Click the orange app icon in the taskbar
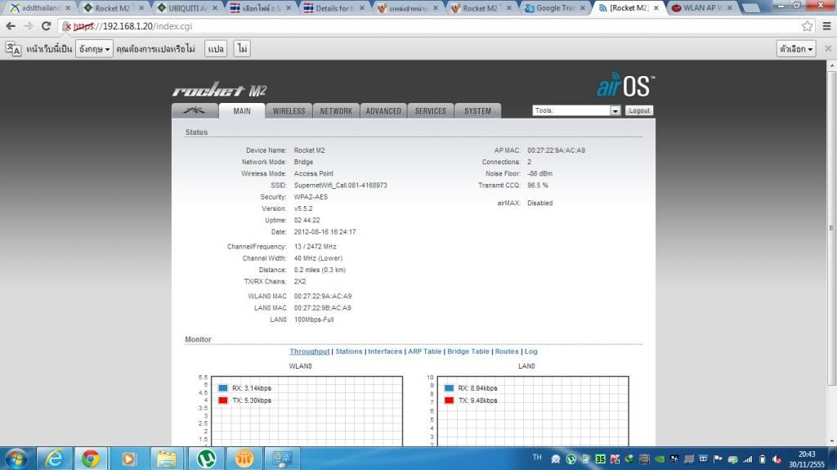 [x=244, y=459]
